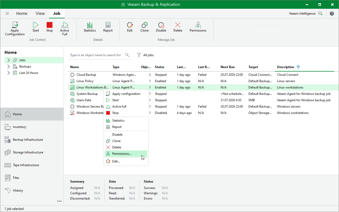This screenshot has width=339, height=212.
Task: Choose Permissions... in the context menu
Action: [x=126, y=154]
